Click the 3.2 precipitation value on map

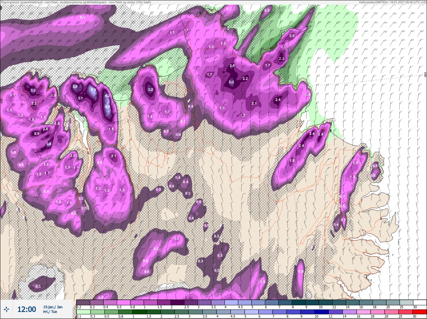(x=150, y=89)
